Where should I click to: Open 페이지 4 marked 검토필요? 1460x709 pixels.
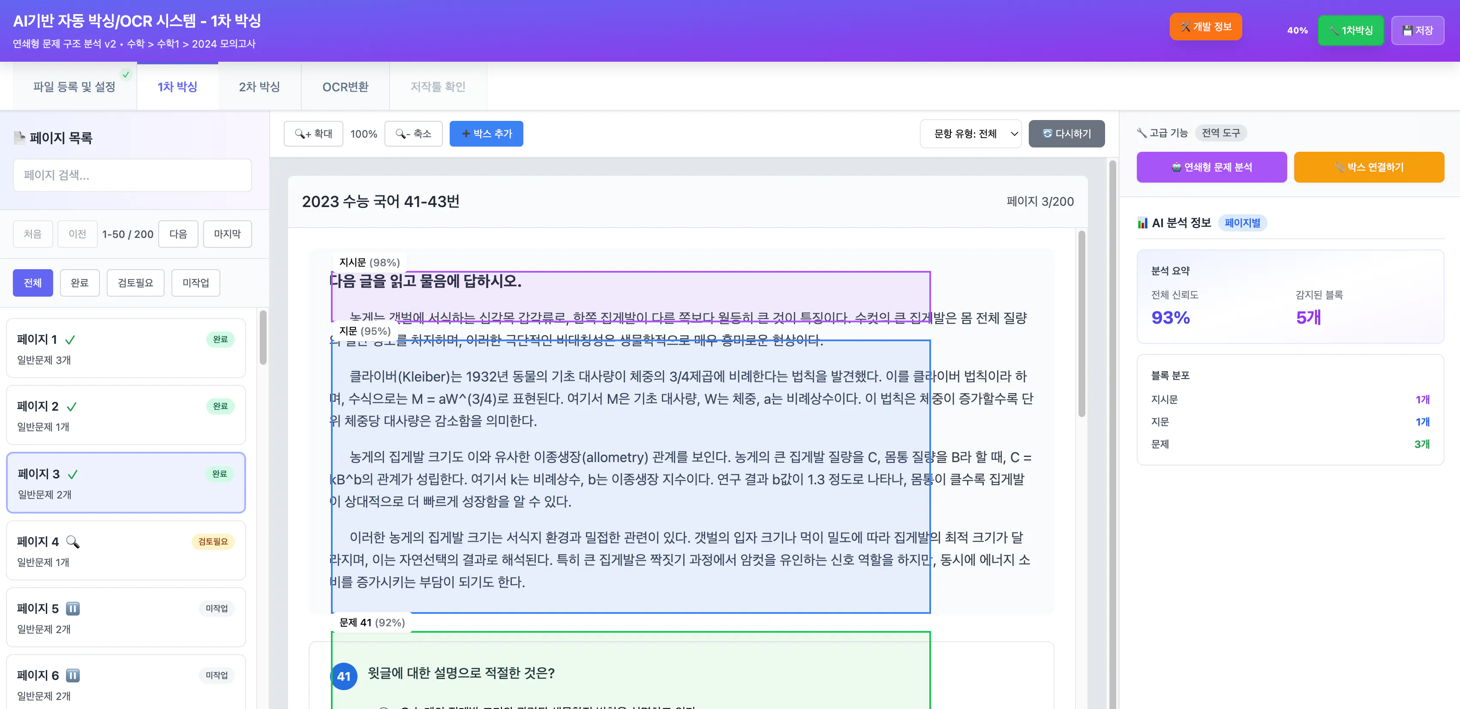pos(126,550)
